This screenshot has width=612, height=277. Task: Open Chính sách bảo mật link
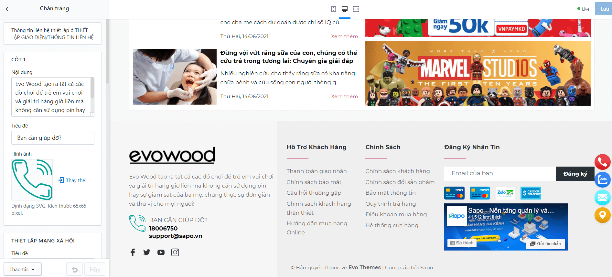(314, 182)
